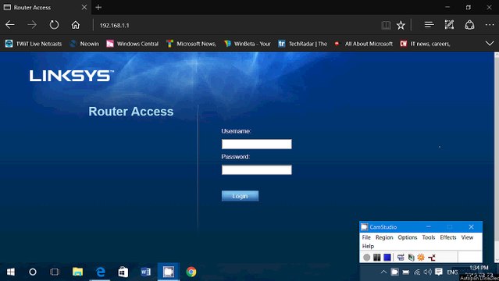Show hidden system tray icons

(x=383, y=272)
